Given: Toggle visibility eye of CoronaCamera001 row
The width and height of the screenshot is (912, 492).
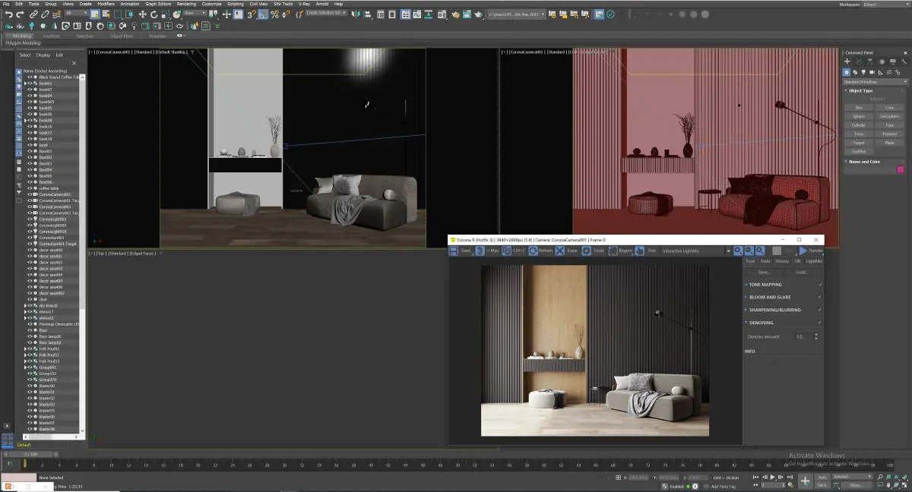Looking at the screenshot, I should pyautogui.click(x=30, y=194).
